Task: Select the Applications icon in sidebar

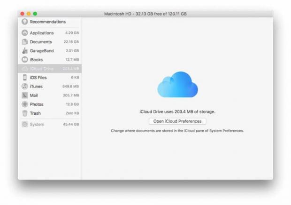Action: coord(25,33)
